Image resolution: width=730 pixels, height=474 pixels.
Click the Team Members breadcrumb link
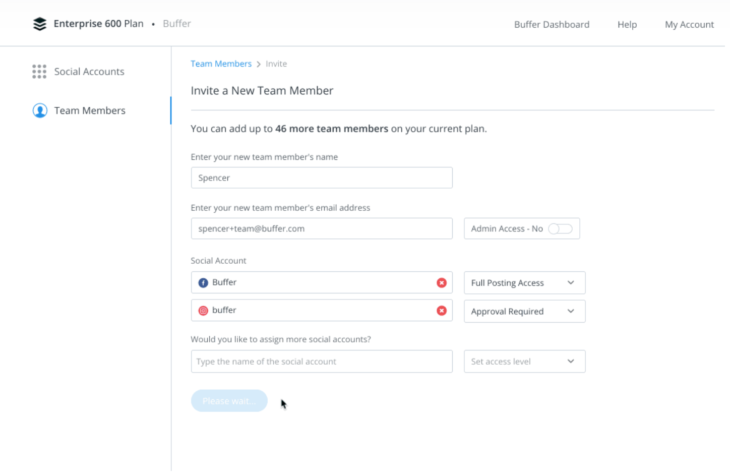(x=221, y=64)
